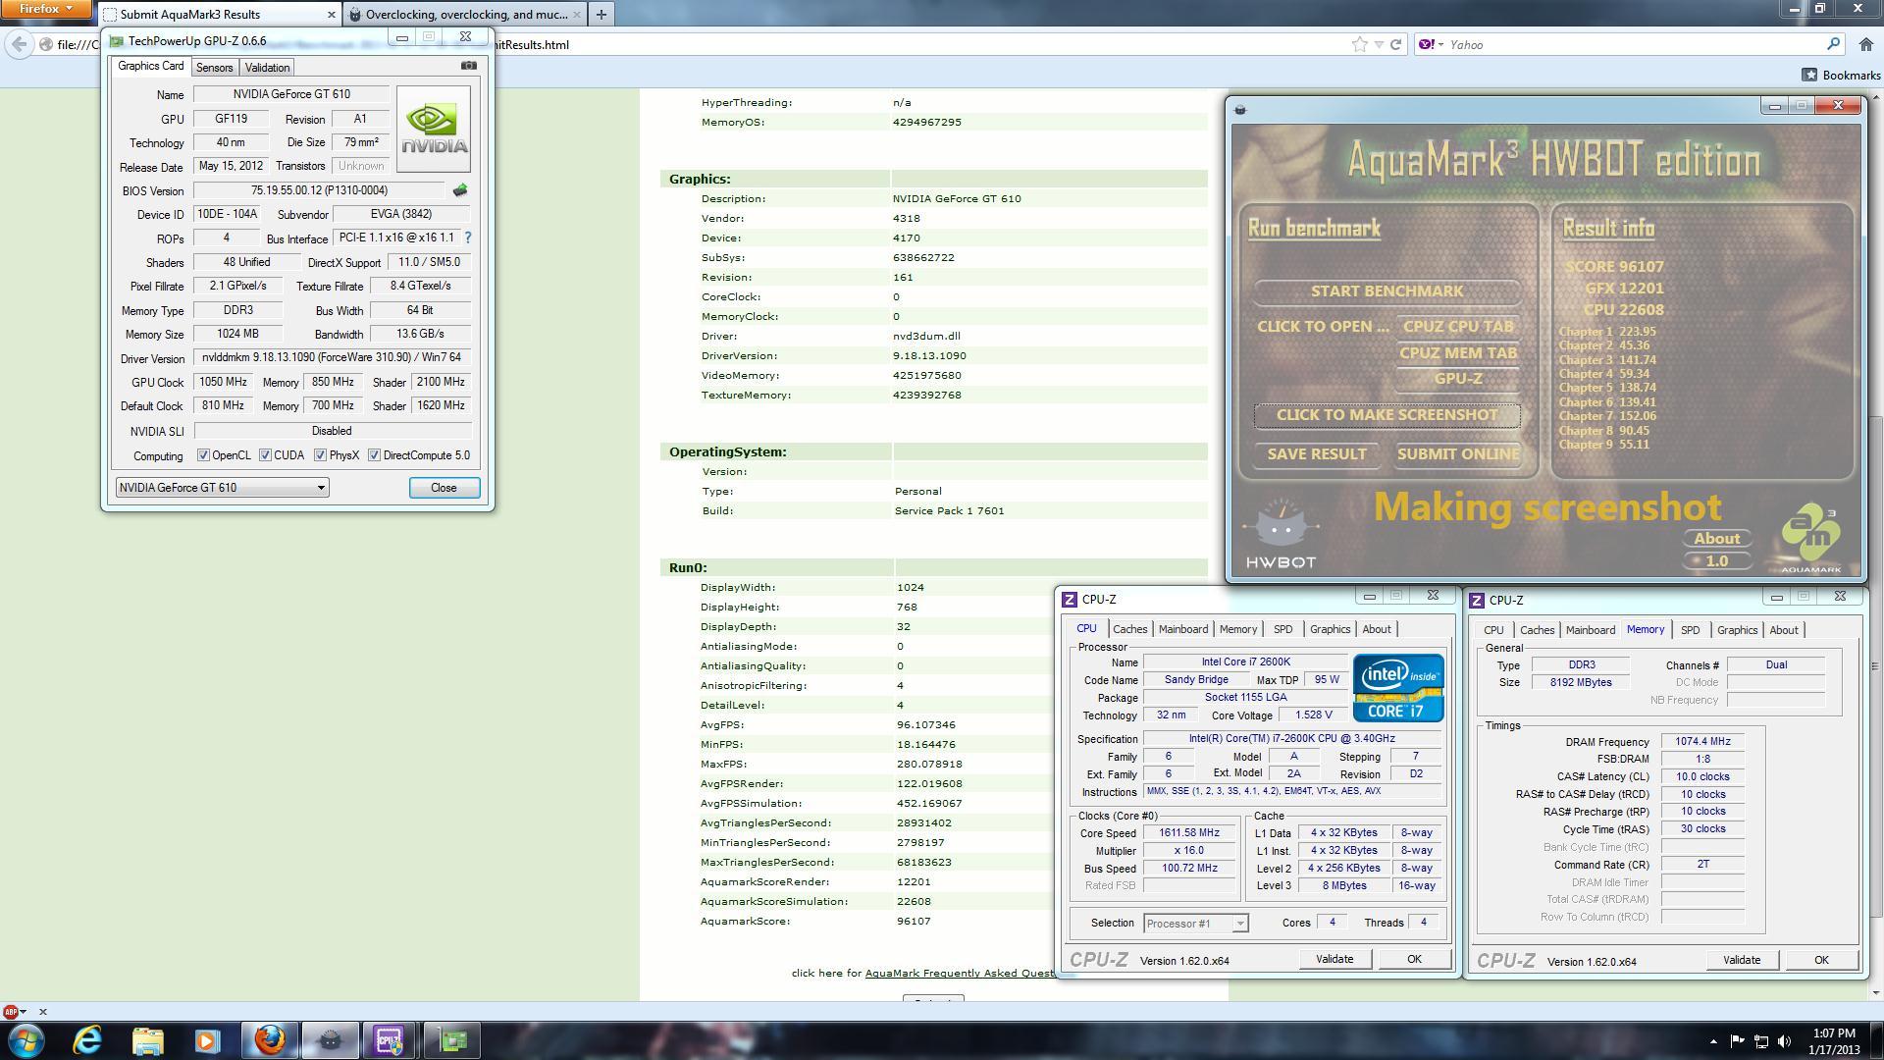Click the Adblock Plus icon in add-on bar

click(12, 1011)
